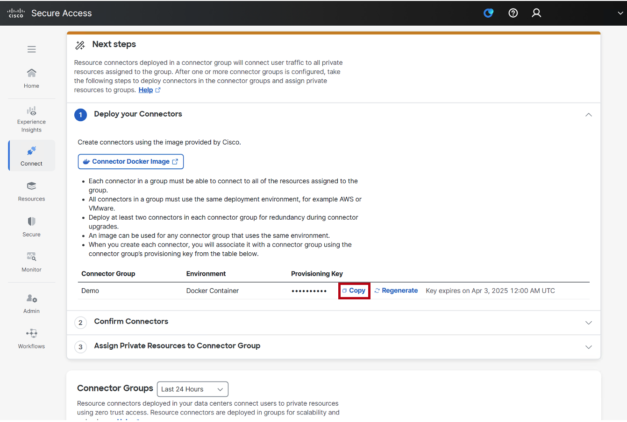
Task: Click the key expiry date text
Action: 491,291
